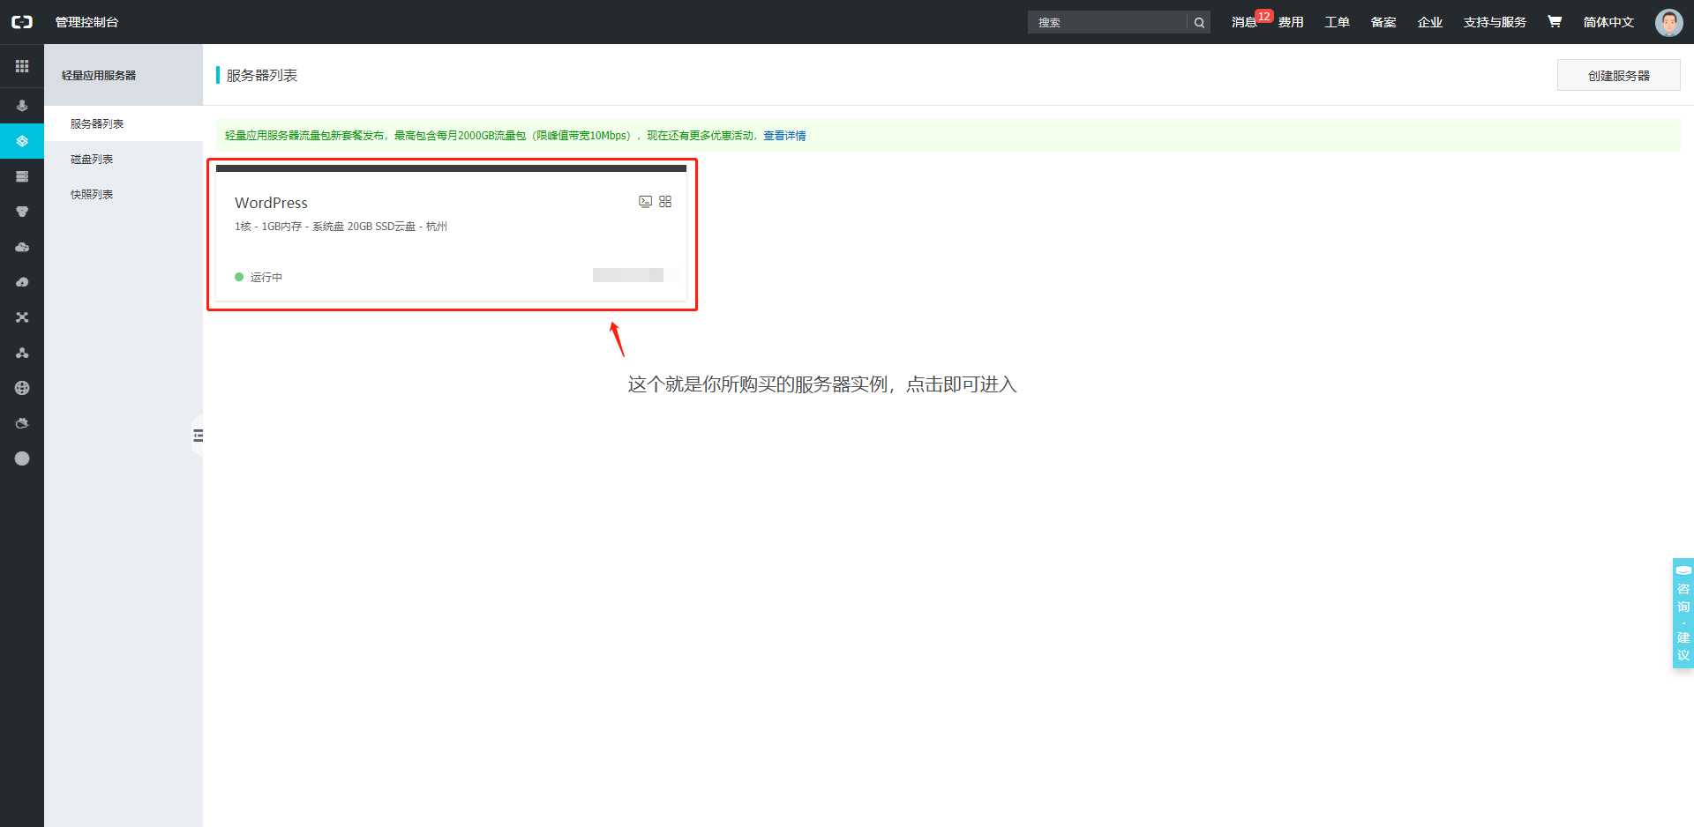This screenshot has height=827, width=1694.
Task: Click the 创建服务器 button
Action: click(x=1618, y=75)
